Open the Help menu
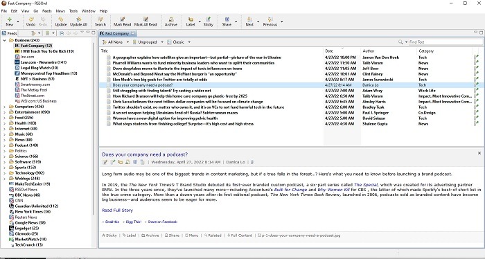The image size is (485, 259). pyautogui.click(x=103, y=11)
